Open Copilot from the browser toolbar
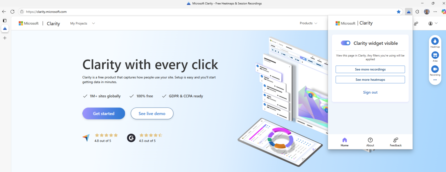 (443, 12)
